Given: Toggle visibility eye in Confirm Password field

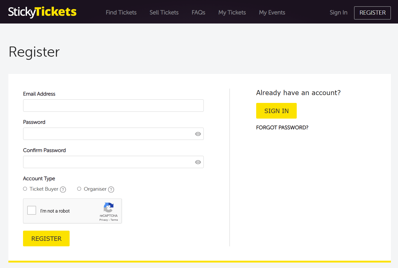Looking at the screenshot, I should (198, 162).
